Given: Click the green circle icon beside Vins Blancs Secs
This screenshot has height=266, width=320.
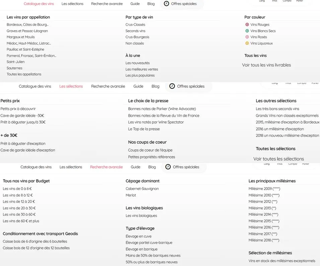Looking at the screenshot, I should tap(247, 31).
